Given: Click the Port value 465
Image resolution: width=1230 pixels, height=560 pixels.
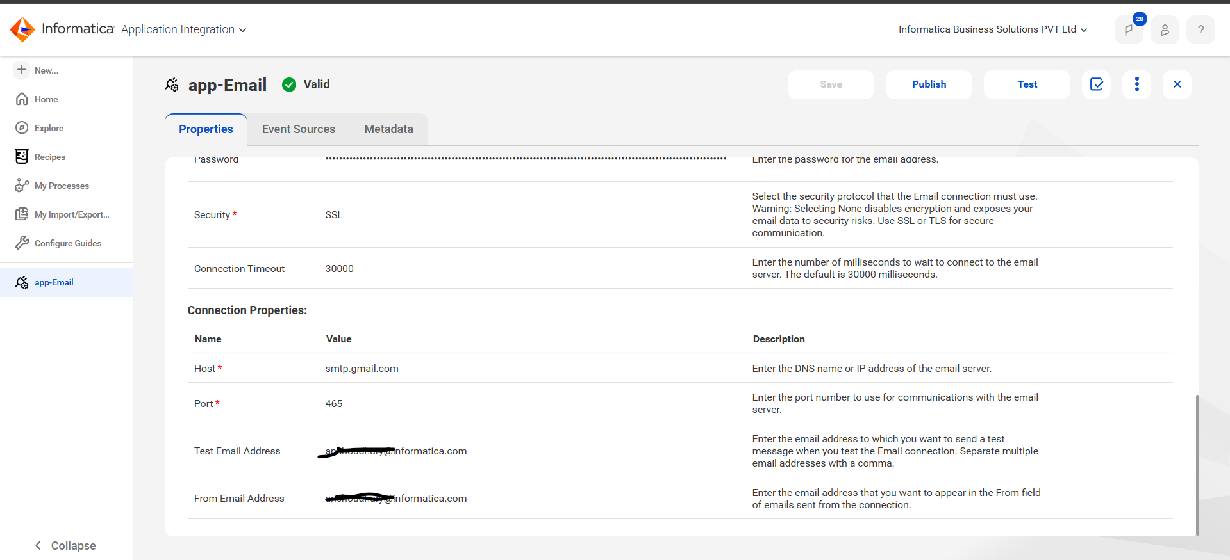Looking at the screenshot, I should click(334, 404).
